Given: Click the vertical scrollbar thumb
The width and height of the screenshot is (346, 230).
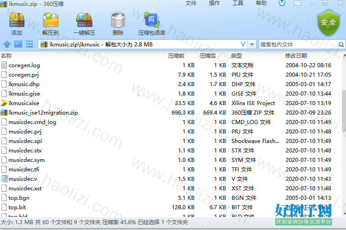Looking at the screenshot, I should pyautogui.click(x=344, y=110).
